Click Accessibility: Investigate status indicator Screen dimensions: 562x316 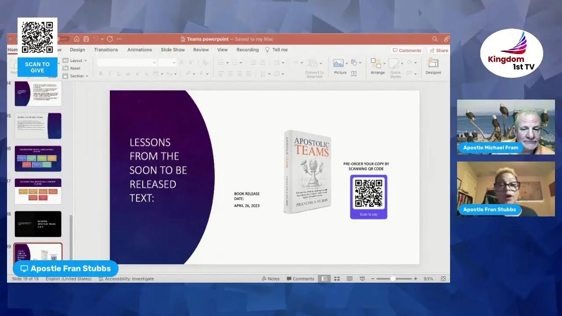[126, 279]
